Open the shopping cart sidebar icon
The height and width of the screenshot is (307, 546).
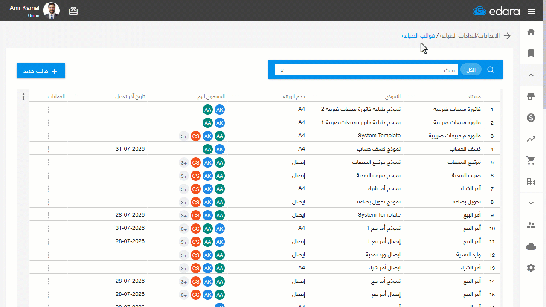(531, 160)
